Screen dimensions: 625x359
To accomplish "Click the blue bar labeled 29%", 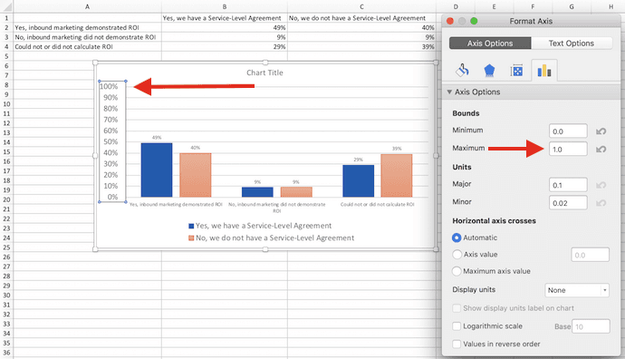I will pos(359,180).
